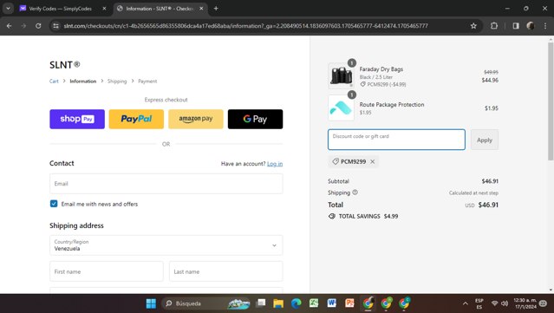Open Excel from the taskbar
This screenshot has height=313, width=554.
point(314,303)
